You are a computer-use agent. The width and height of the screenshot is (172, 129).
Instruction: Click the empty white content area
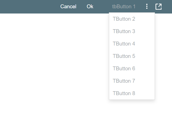(55, 69)
